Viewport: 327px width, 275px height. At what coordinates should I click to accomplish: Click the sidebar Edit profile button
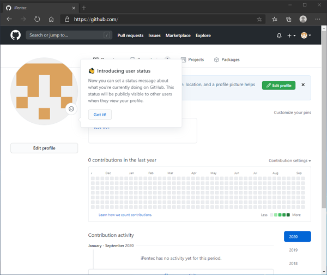point(44,148)
